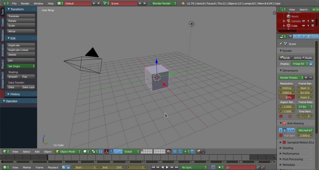Screen dimensions: 319x170
Task: Toggle Cube selectability cursor icon
Action: [x=308, y=26]
